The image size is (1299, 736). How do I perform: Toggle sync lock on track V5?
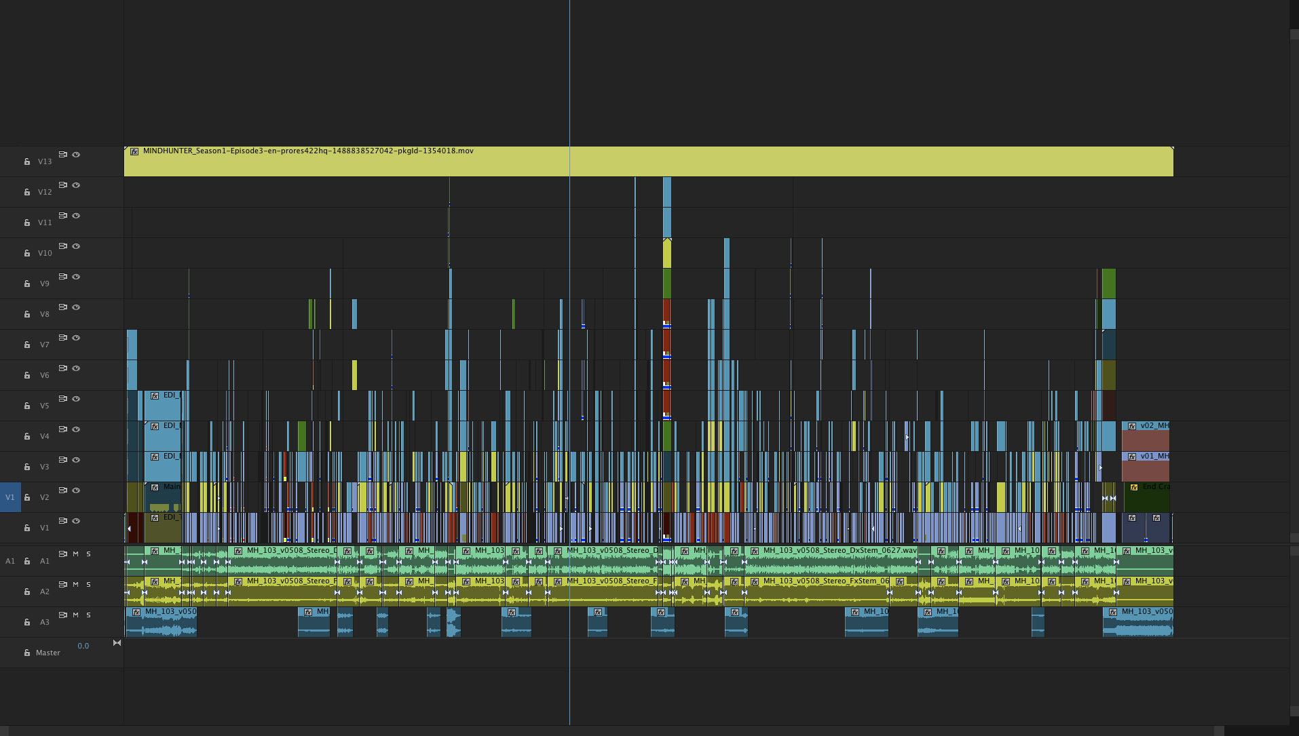click(x=62, y=399)
